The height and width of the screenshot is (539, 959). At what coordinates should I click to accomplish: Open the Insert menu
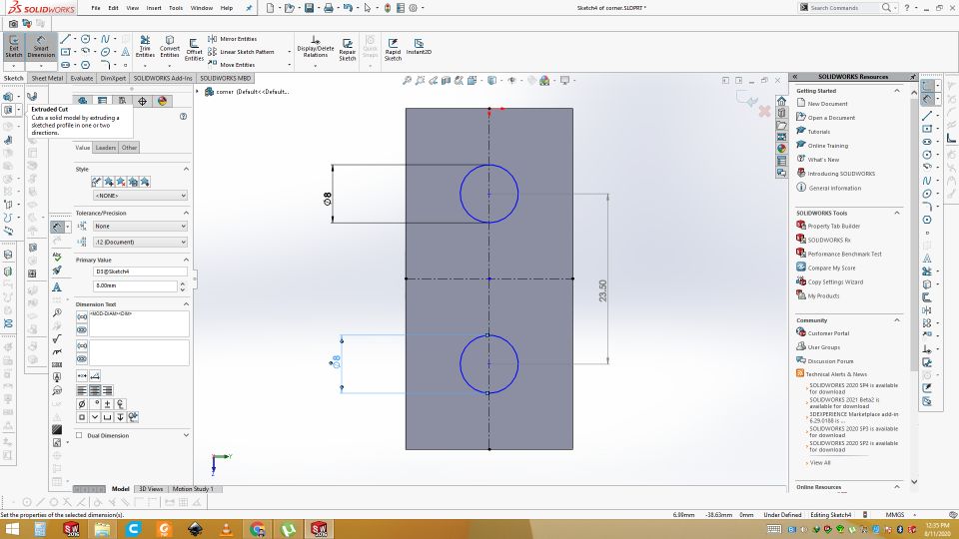154,8
